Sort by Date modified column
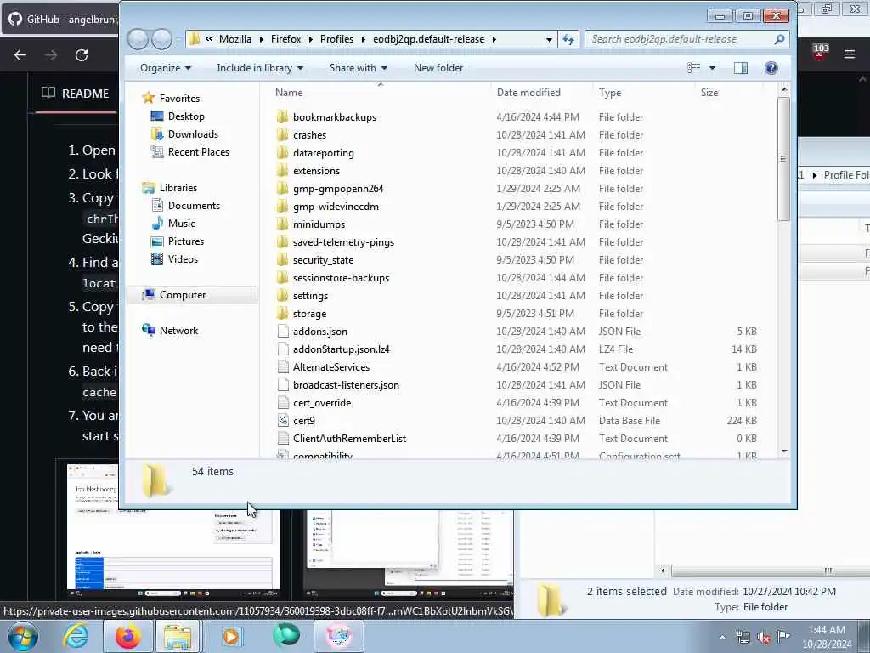This screenshot has width=870, height=653. (x=528, y=93)
